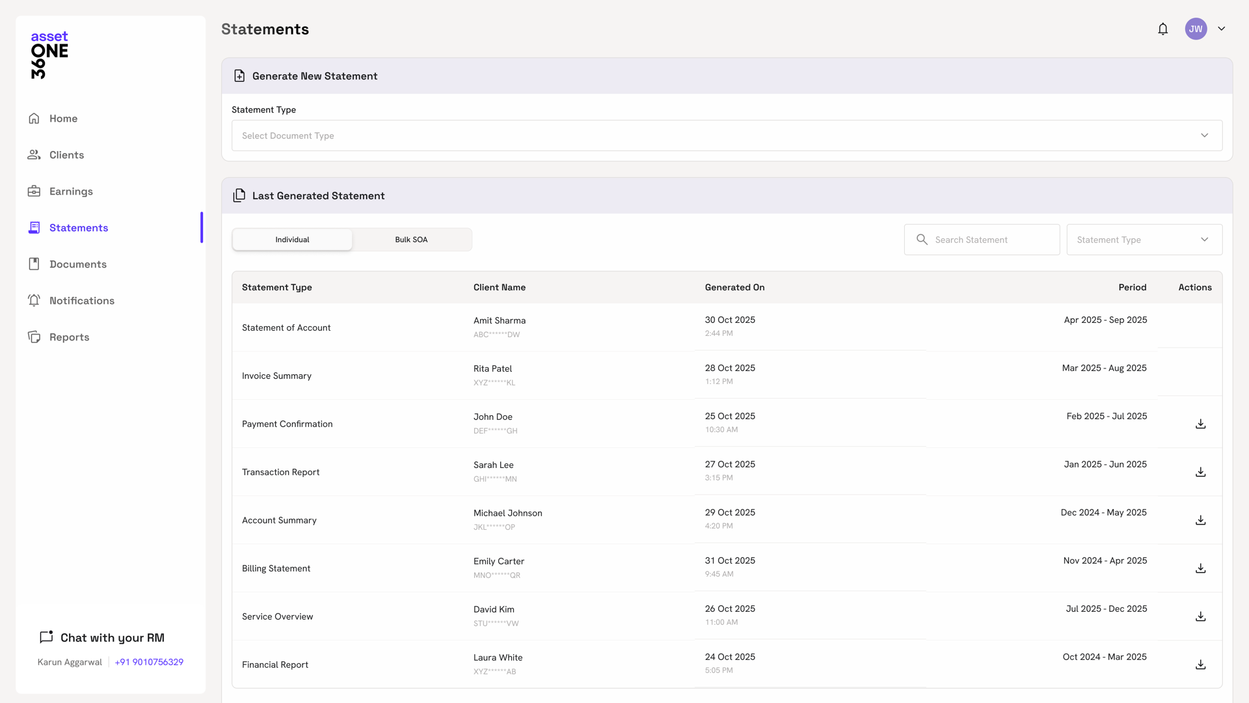Click client name Laura White

(x=498, y=657)
